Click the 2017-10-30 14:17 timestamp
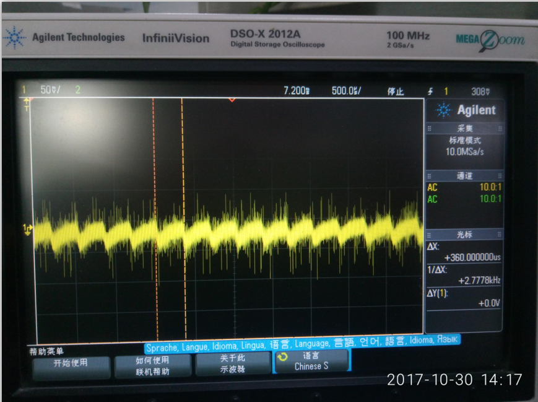 [x=454, y=380]
